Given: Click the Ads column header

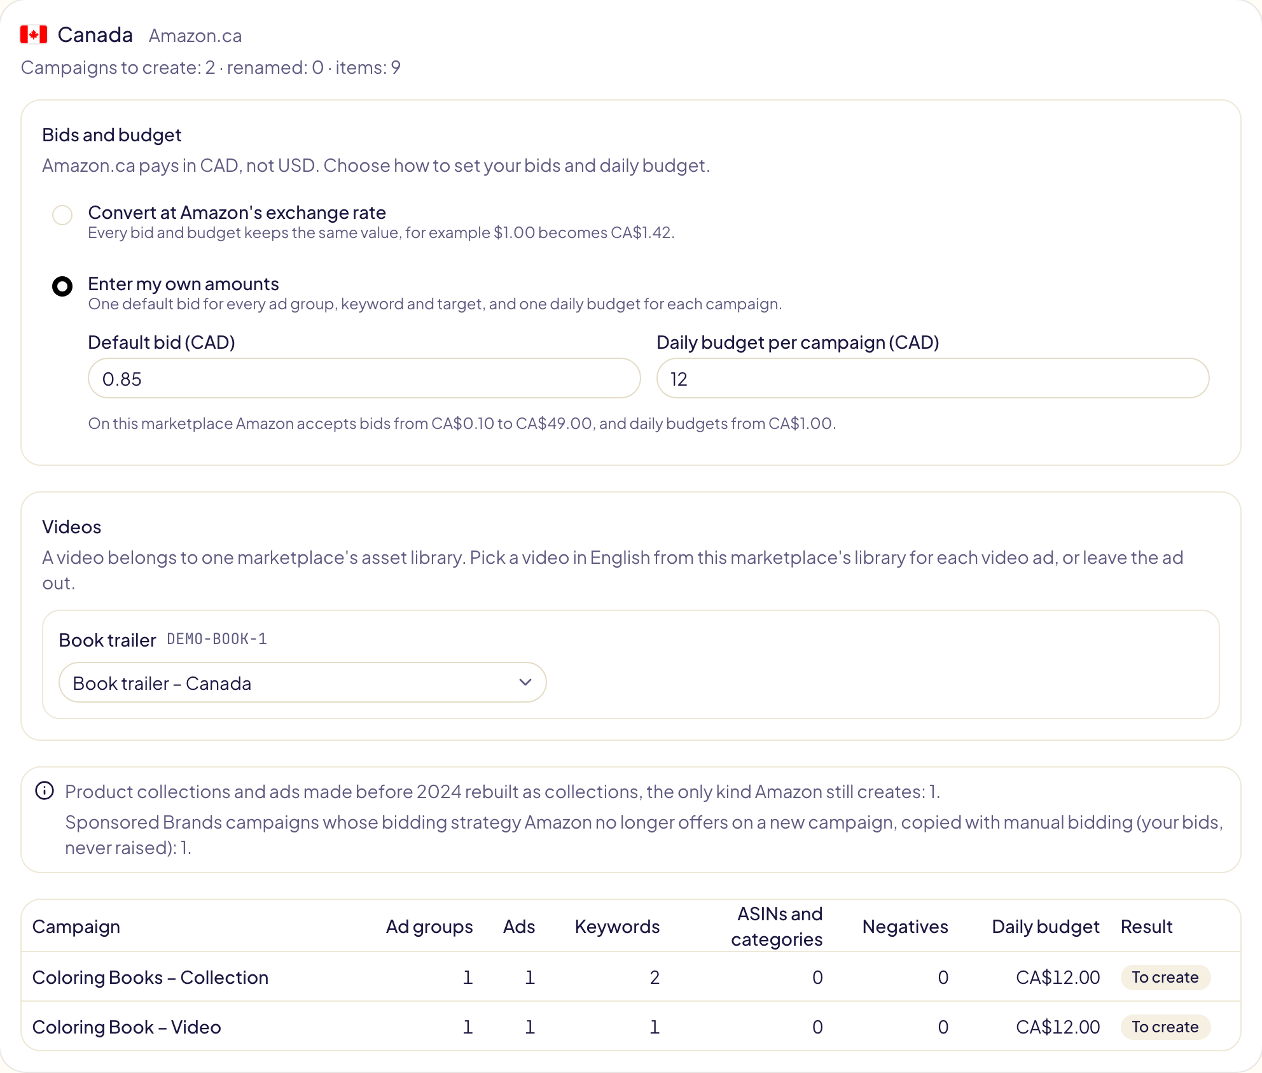Looking at the screenshot, I should (x=519, y=926).
